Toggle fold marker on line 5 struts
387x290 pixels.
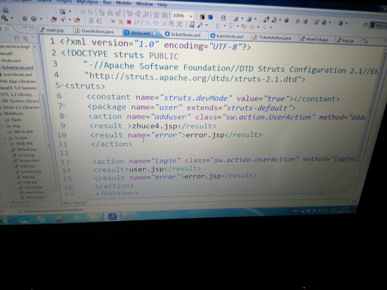pos(62,85)
